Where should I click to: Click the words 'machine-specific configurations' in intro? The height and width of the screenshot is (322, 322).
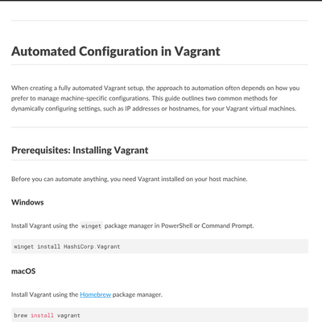[105, 98]
